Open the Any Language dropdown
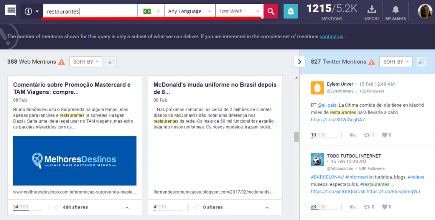This screenshot has height=220, width=435. [190, 11]
